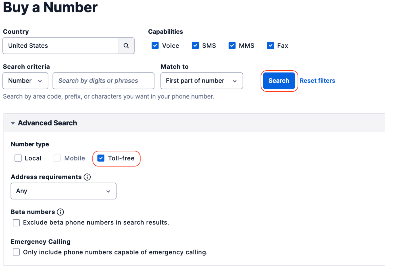Focus the digits or phrases search field
The width and height of the screenshot is (395, 271).
pyautogui.click(x=103, y=81)
